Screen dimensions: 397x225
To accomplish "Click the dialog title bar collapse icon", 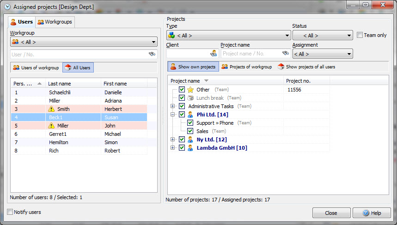I will coord(6,6).
